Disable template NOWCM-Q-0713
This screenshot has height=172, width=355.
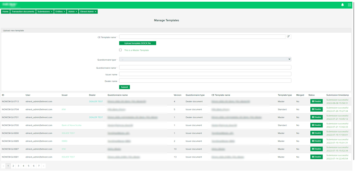click(x=316, y=102)
